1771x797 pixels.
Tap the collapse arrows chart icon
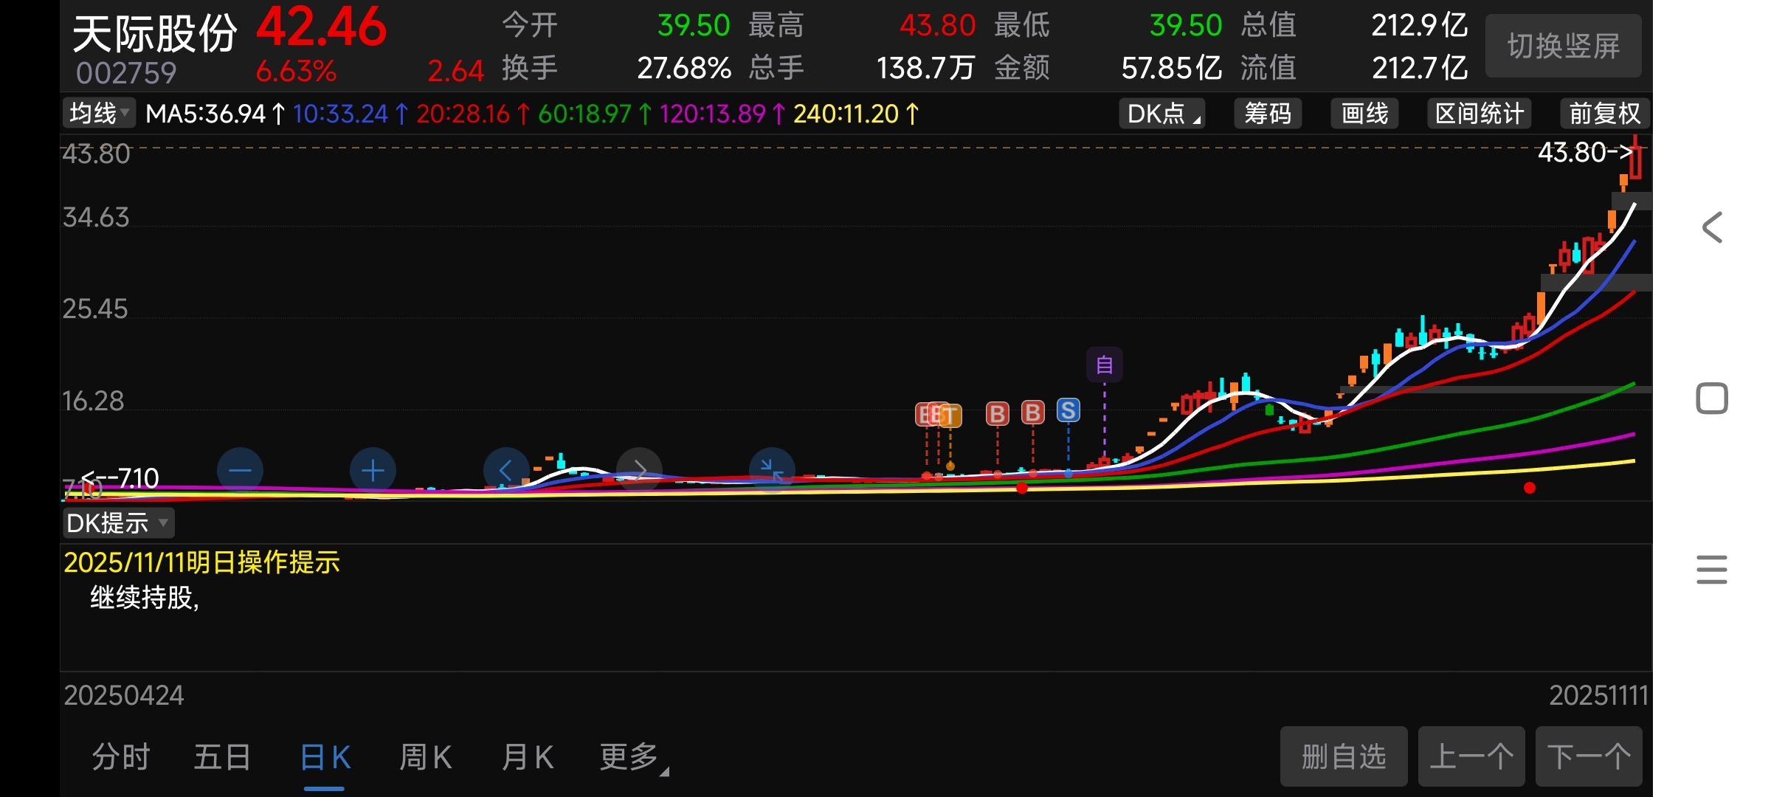[772, 470]
